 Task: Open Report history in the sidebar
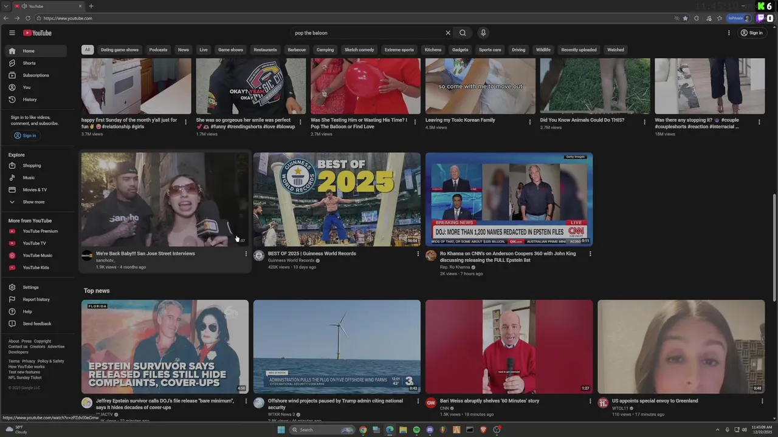[x=36, y=299]
